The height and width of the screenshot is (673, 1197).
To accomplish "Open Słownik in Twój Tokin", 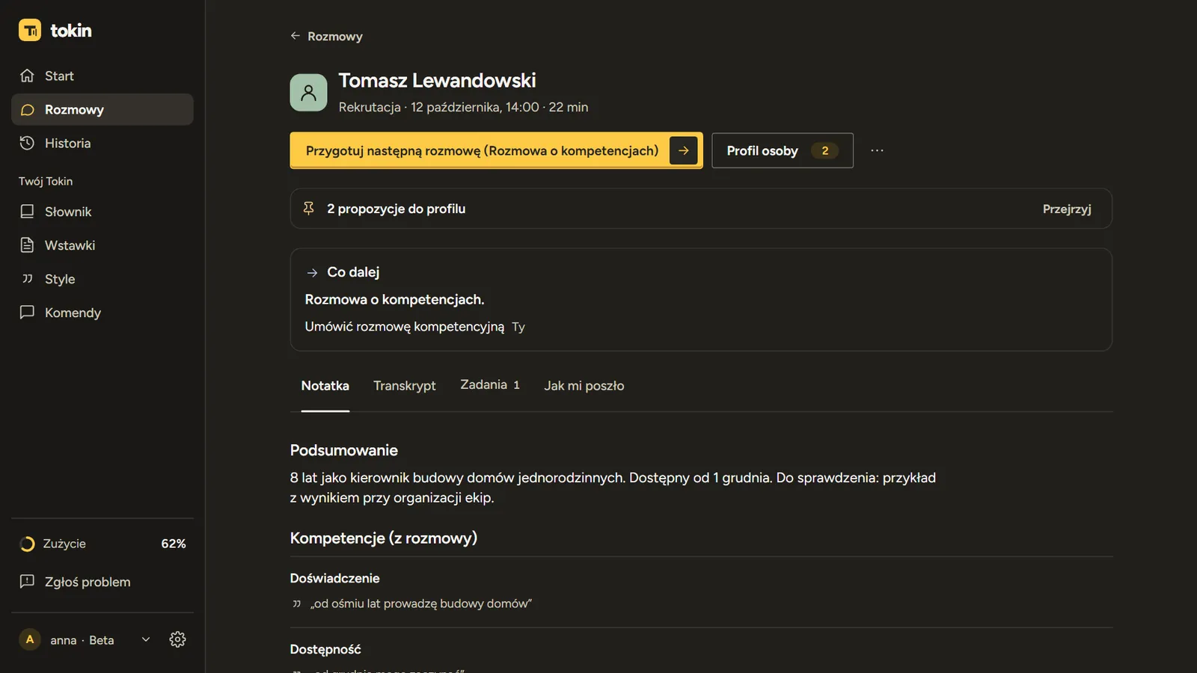I will [x=102, y=212].
